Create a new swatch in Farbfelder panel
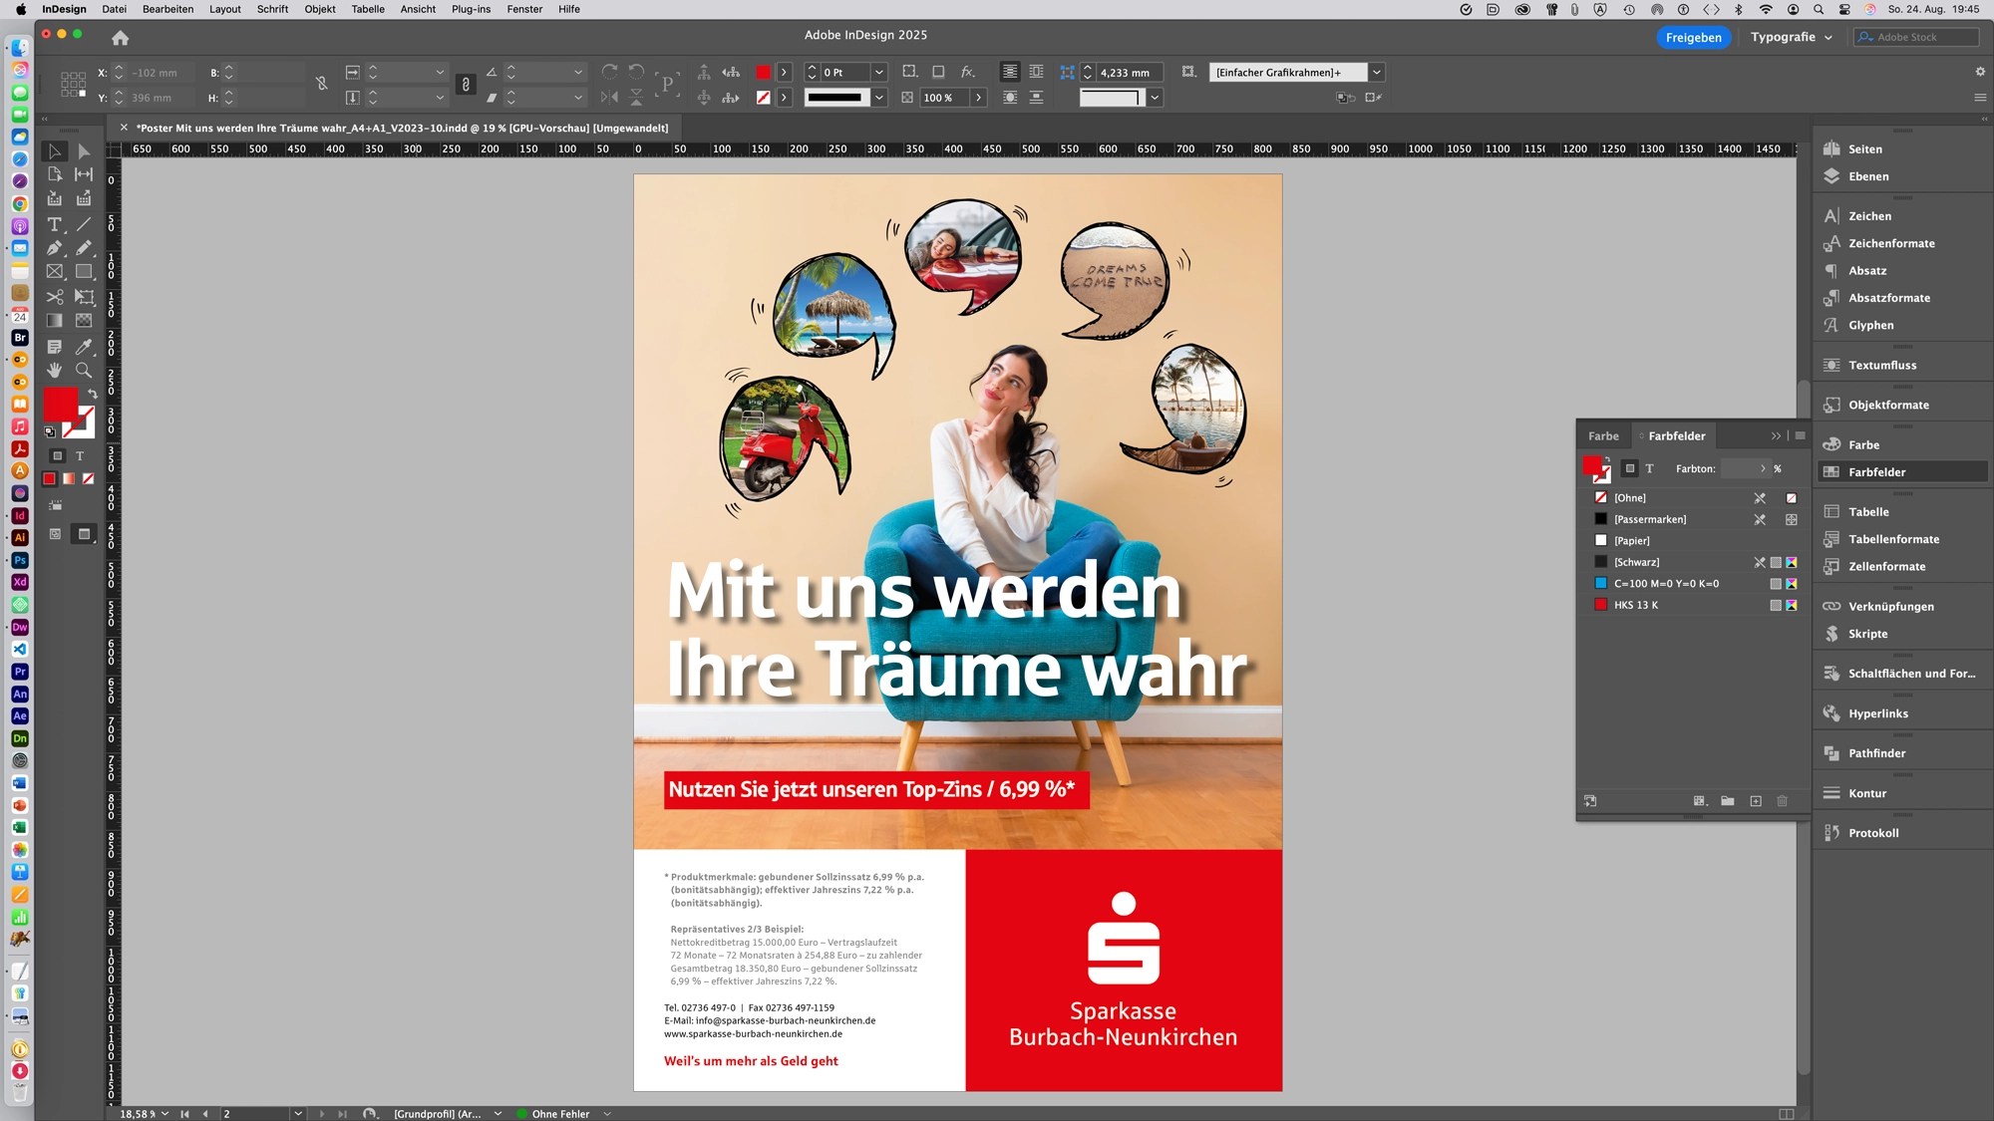 click(1757, 801)
